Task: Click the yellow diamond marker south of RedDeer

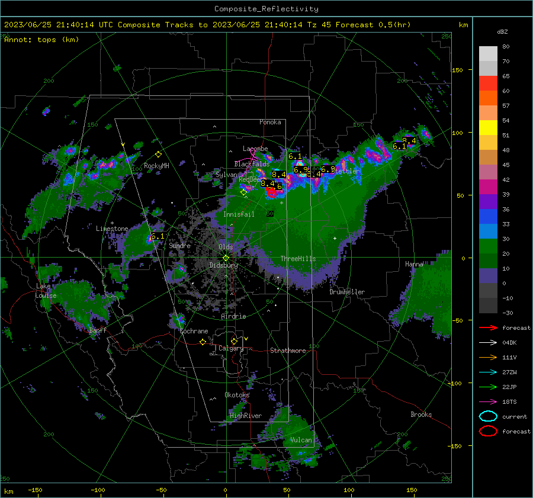Action: tap(243, 192)
